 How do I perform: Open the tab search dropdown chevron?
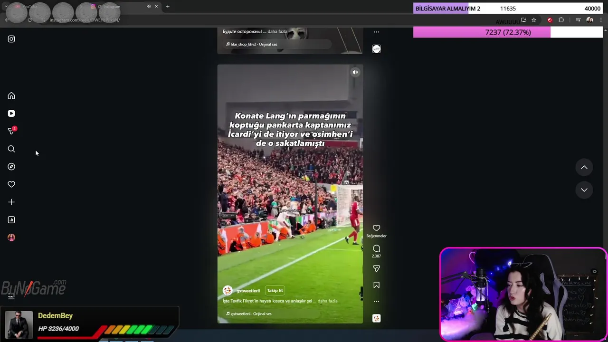click(6, 7)
